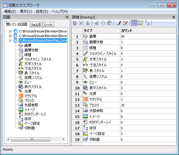Close the 図面 panel
The height and width of the screenshot is (155, 179).
pyautogui.click(x=67, y=17)
